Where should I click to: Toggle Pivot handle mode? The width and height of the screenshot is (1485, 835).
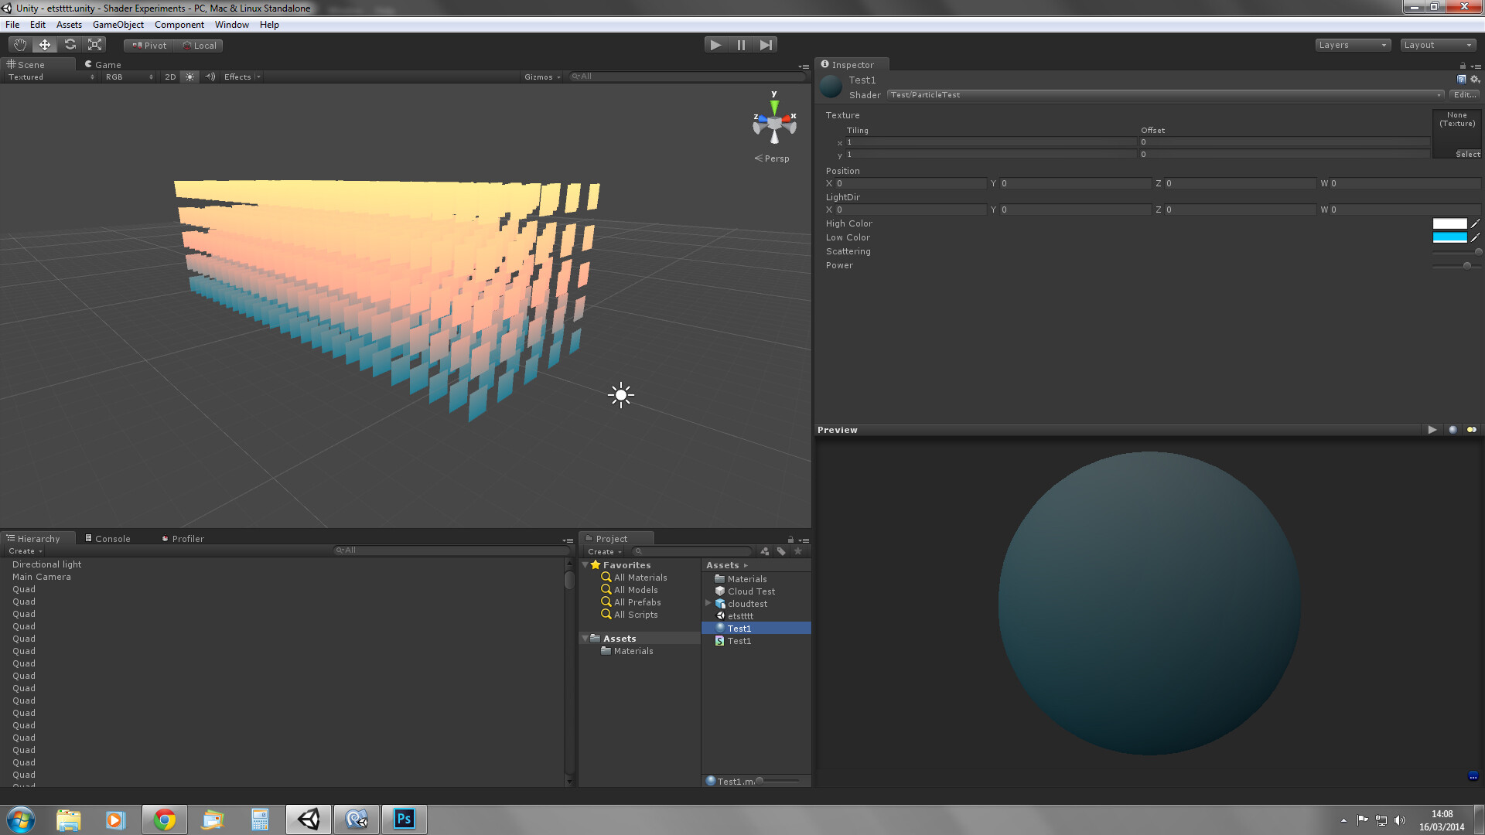click(x=148, y=45)
